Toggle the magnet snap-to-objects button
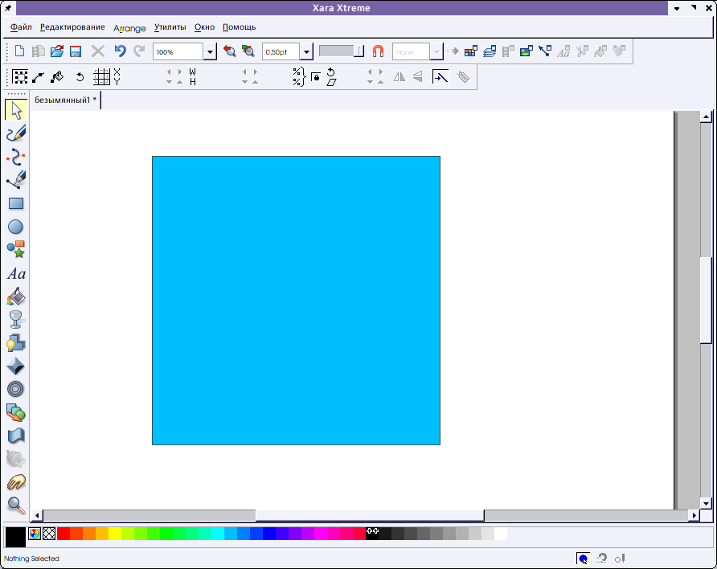Screen dimensions: 717x569 378,51
